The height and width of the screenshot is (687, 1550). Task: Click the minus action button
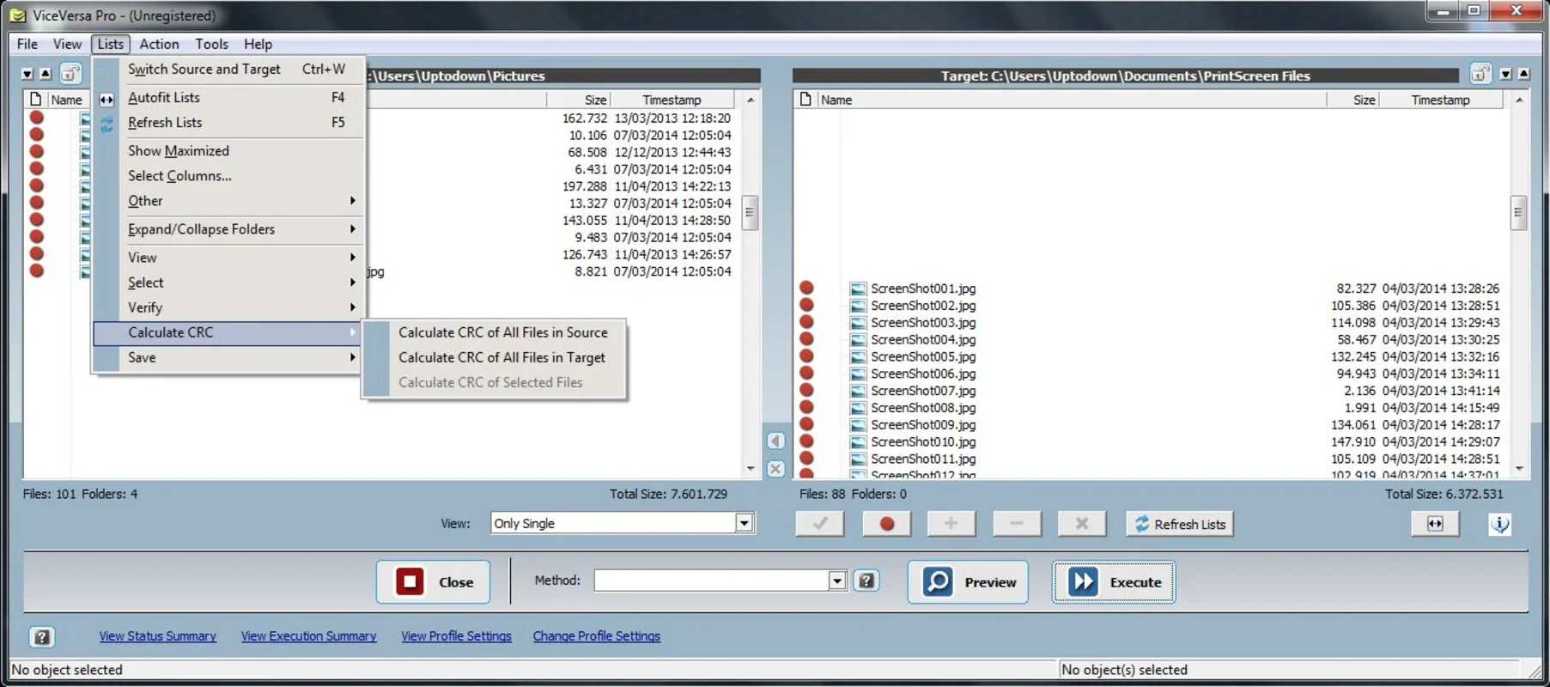(1017, 524)
